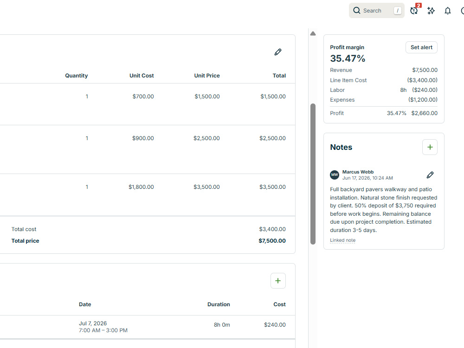Image resolution: width=464 pixels, height=348 pixels.
Task: Edit line items with the pencil icon
Action: (278, 52)
